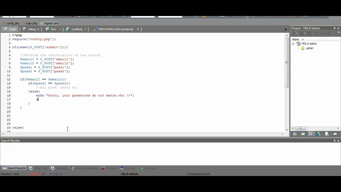Open the Localhost dropdown arrow

point(86,29)
